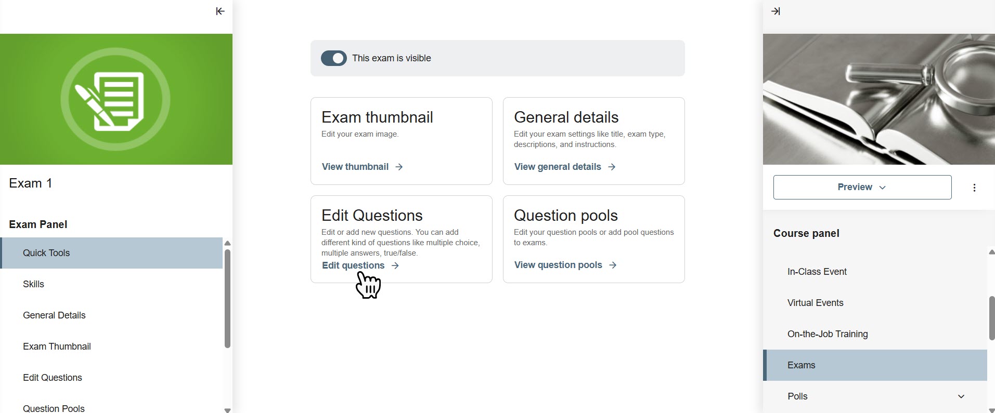Viewport: 995px width, 413px height.
Task: Click arrow icon beside View question pools
Action: (613, 265)
